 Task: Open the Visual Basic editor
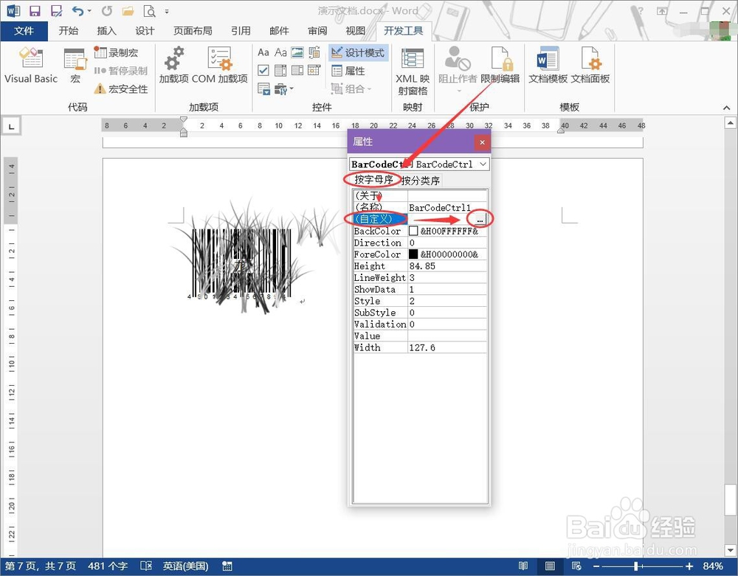tap(30, 66)
